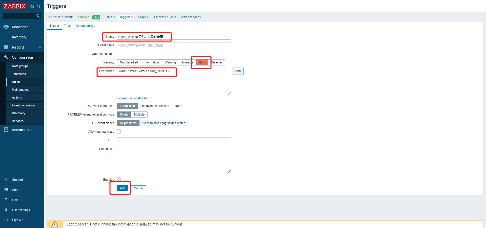Expand the Administration menu chevron
486x228 pixels.
[x=40, y=130]
